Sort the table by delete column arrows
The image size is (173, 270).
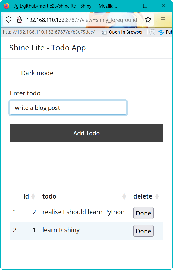point(157,196)
